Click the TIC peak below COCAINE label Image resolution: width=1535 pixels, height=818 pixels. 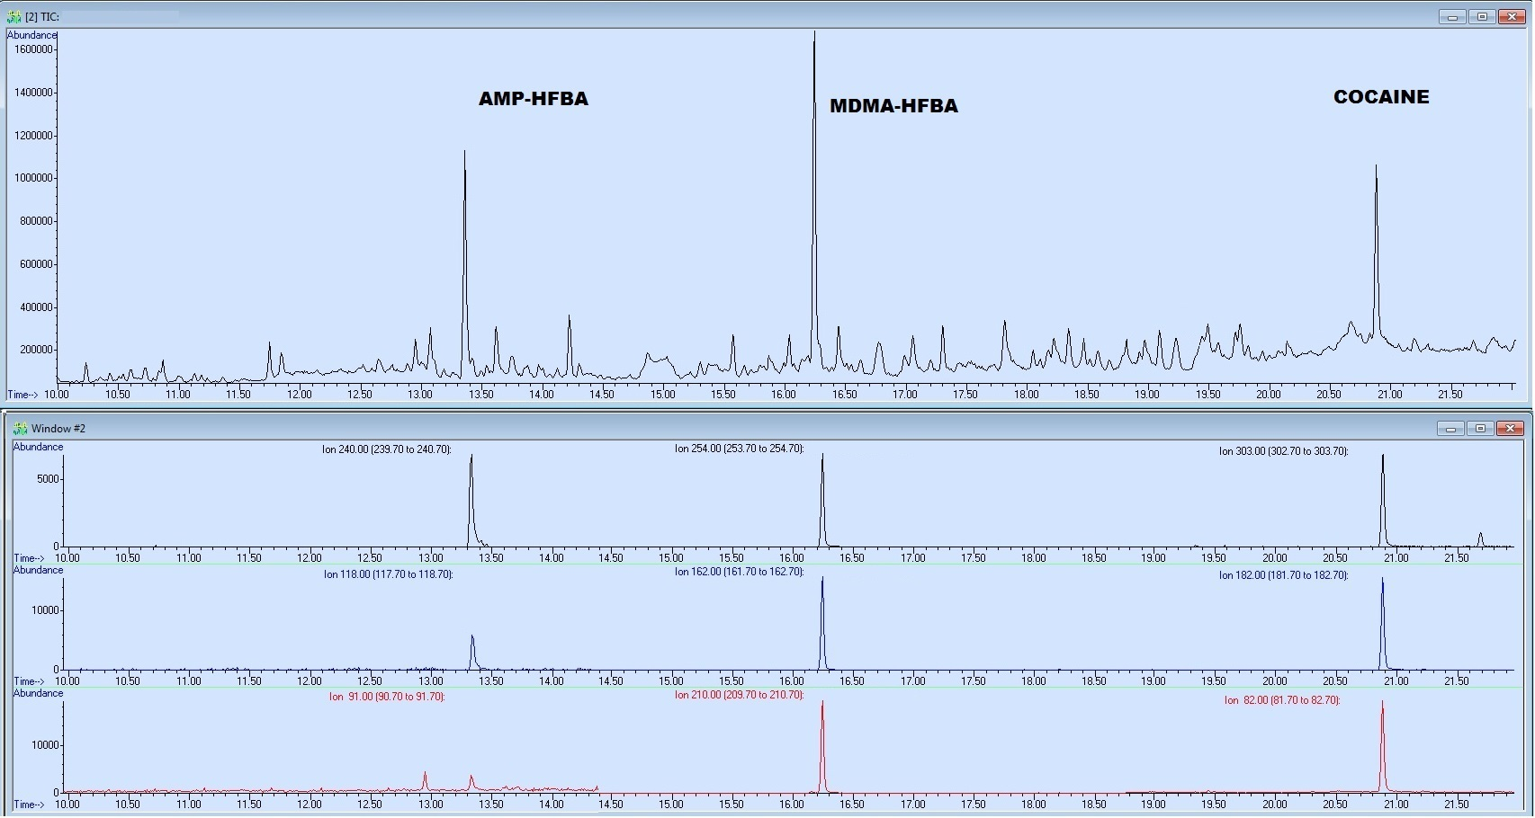(1376, 252)
